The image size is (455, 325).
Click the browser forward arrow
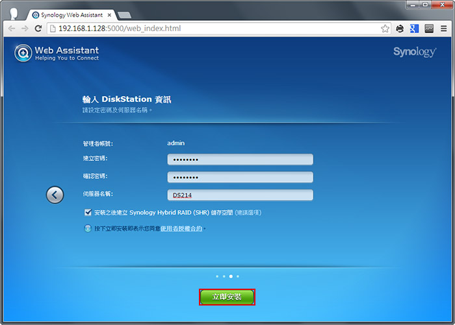coord(25,29)
